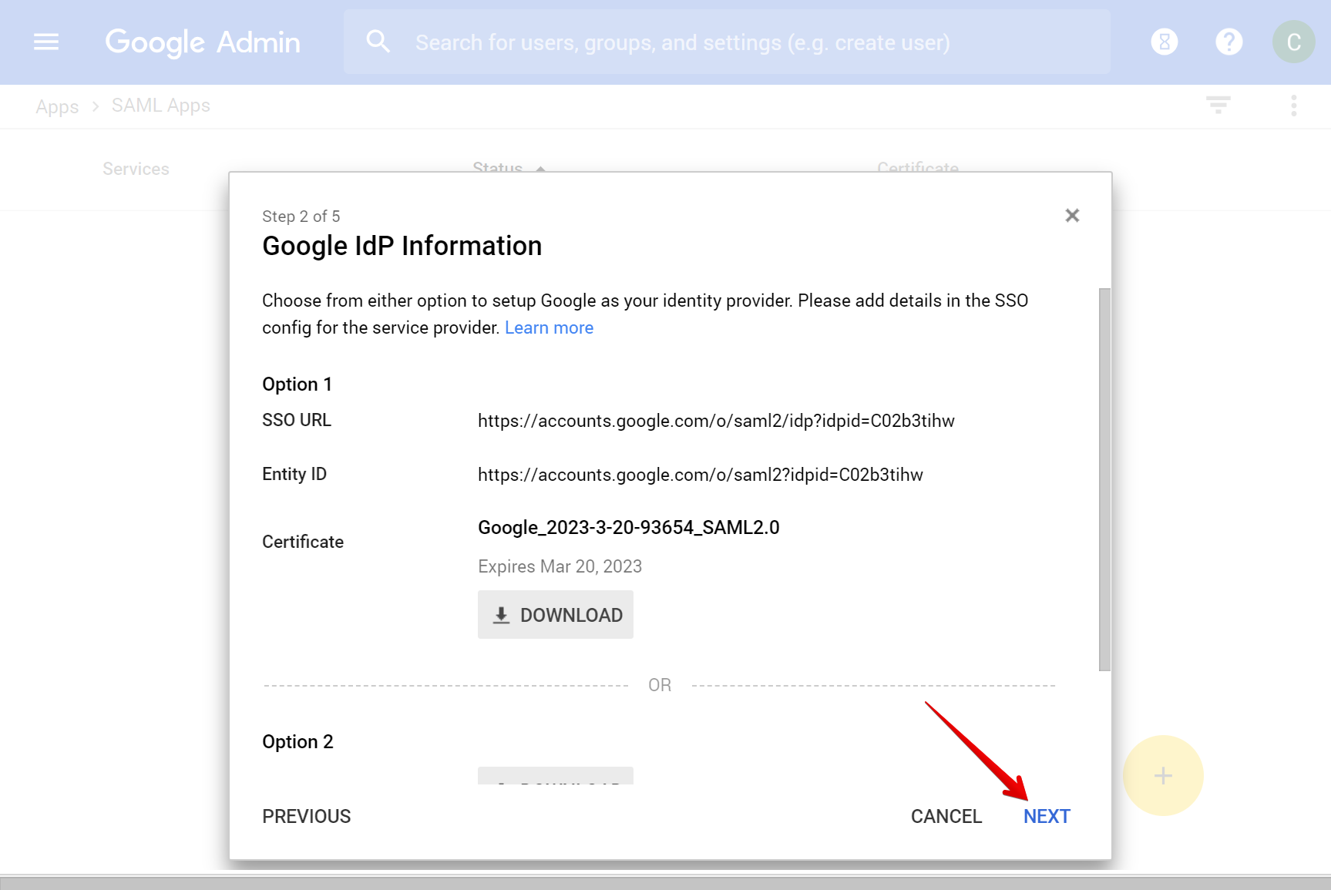Click the Google Admin logo
This screenshot has width=1331, height=890.
pyautogui.click(x=203, y=42)
